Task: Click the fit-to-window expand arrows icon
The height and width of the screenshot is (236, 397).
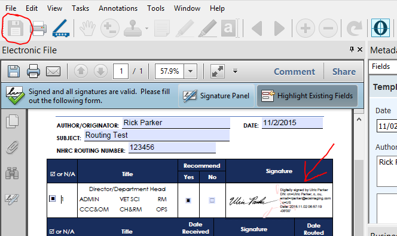Action: tap(218, 71)
